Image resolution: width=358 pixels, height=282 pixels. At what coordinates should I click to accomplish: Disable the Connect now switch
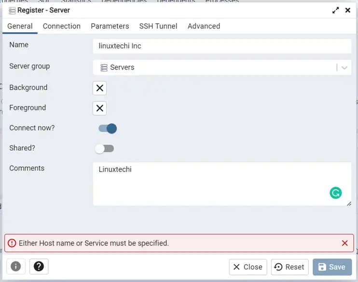tap(108, 128)
